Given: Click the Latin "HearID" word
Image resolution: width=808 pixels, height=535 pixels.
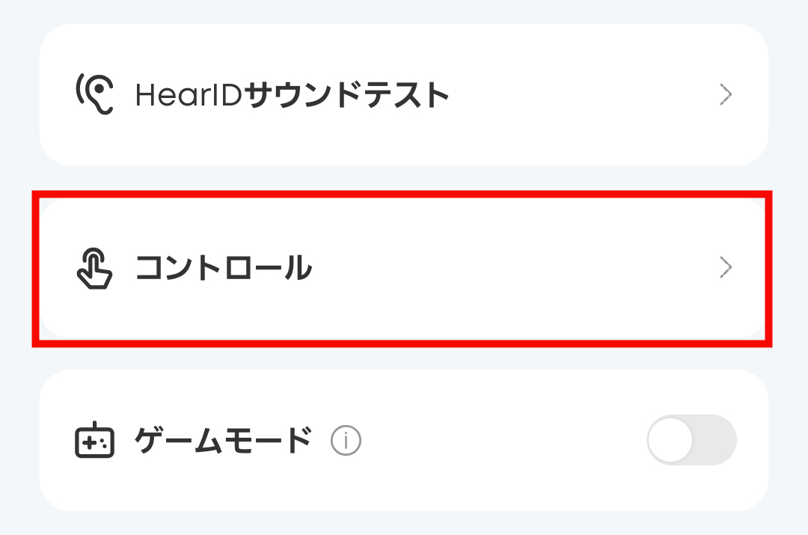Looking at the screenshot, I should (x=189, y=95).
